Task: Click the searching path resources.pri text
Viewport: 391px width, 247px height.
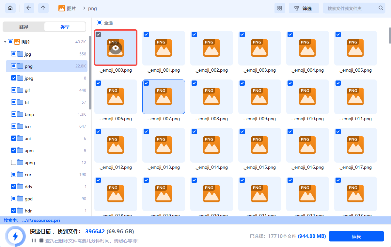Action: pos(41,220)
